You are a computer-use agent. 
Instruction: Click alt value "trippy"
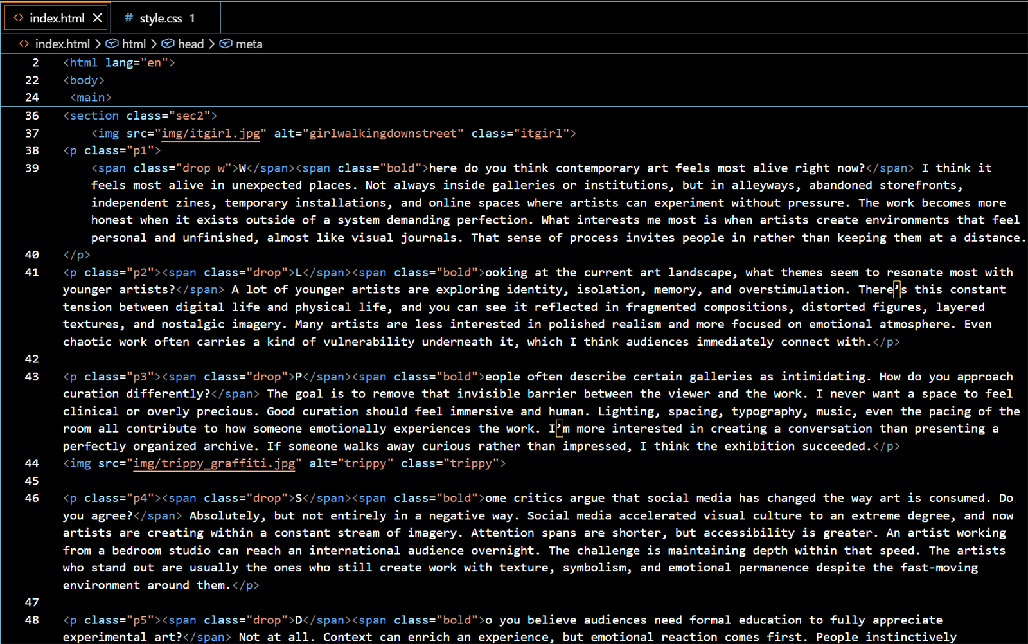(366, 463)
